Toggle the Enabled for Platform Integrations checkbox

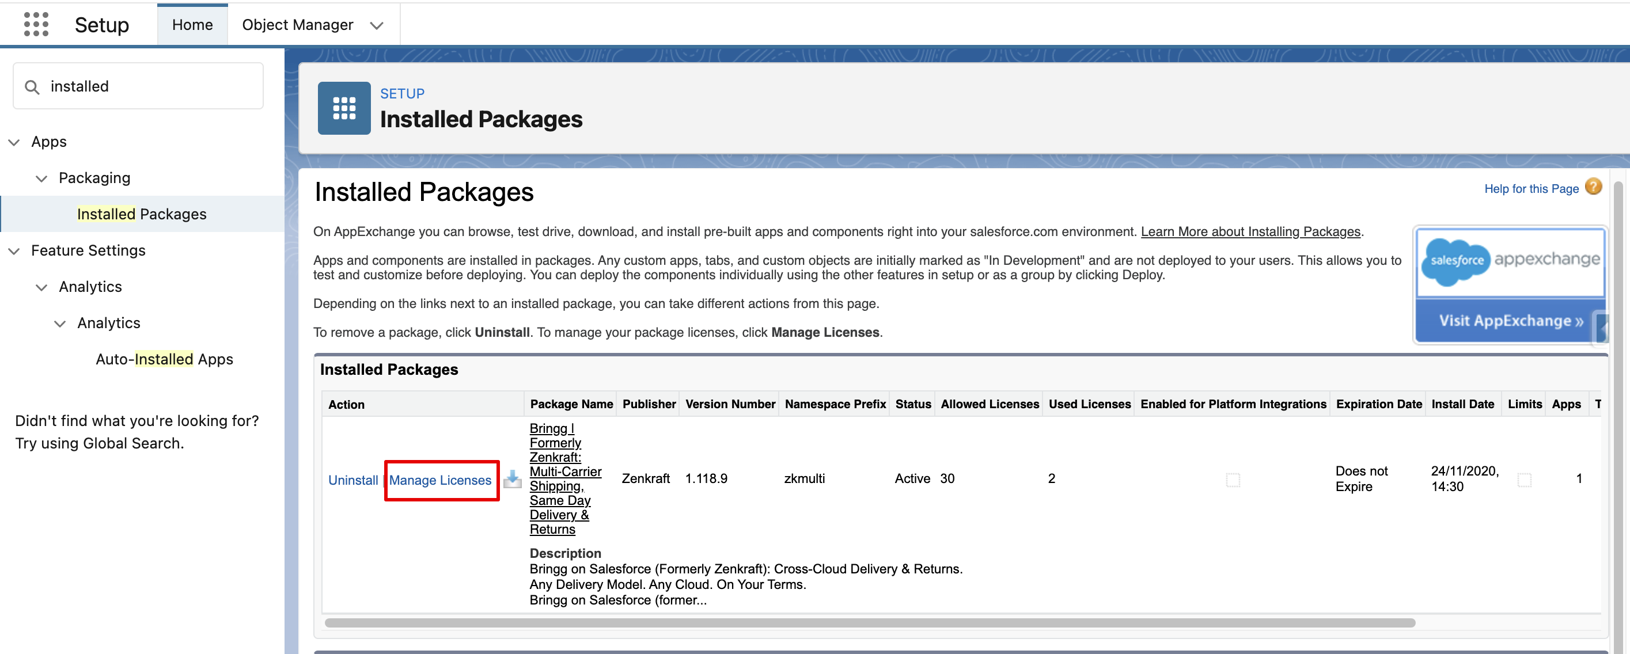(1233, 480)
